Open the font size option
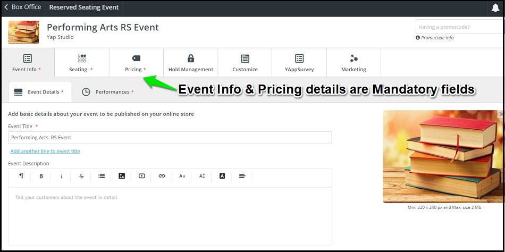Image resolution: width=505 pixels, height=252 pixels. point(202,177)
